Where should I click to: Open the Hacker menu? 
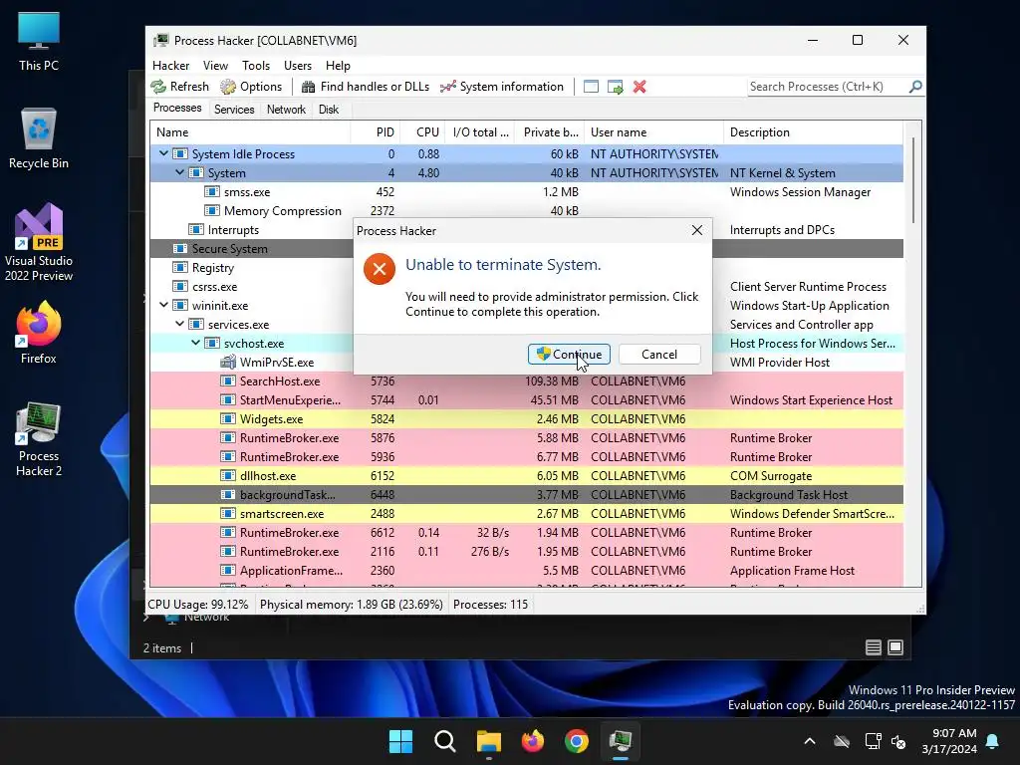coord(170,66)
